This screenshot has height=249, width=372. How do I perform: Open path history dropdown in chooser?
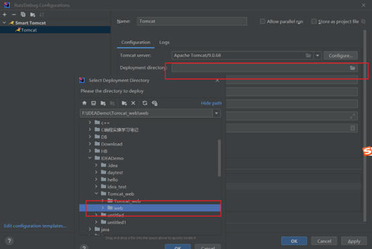[216, 113]
